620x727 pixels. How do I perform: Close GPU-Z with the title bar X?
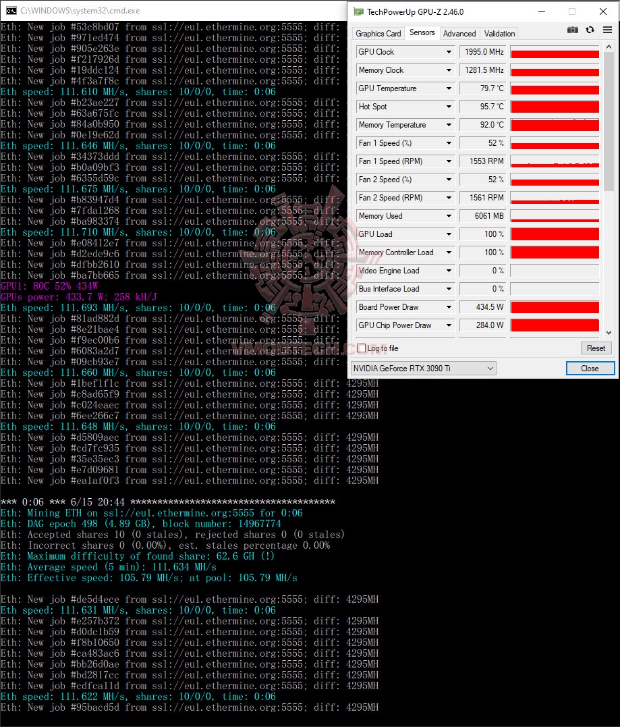603,11
